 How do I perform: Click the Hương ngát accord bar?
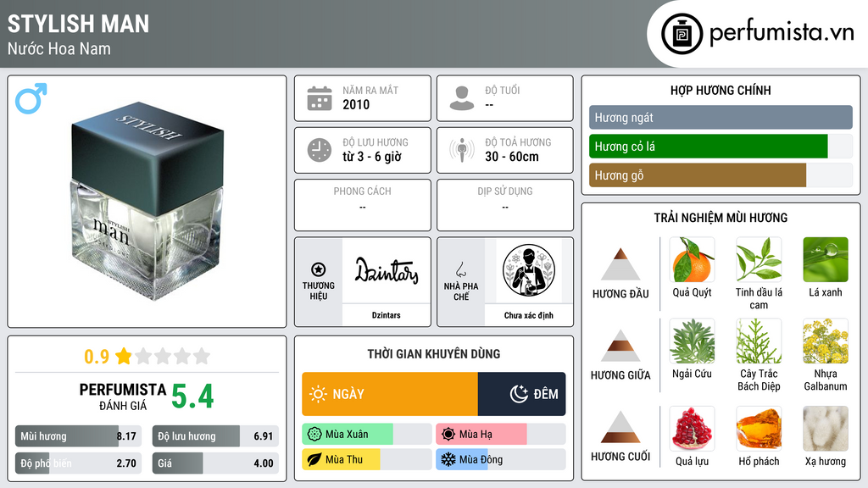pos(721,117)
